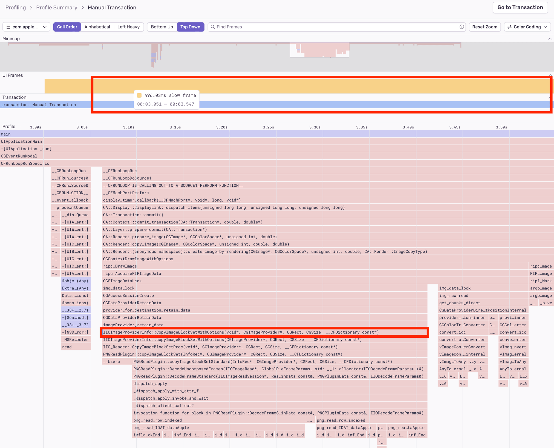
Task: Expand the Call Order view options
Action: point(67,27)
